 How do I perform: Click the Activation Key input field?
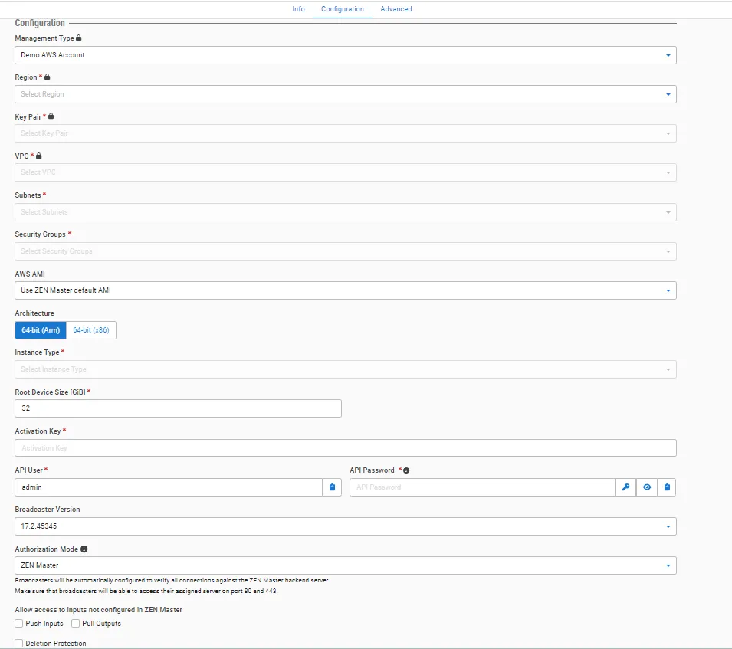(x=346, y=448)
